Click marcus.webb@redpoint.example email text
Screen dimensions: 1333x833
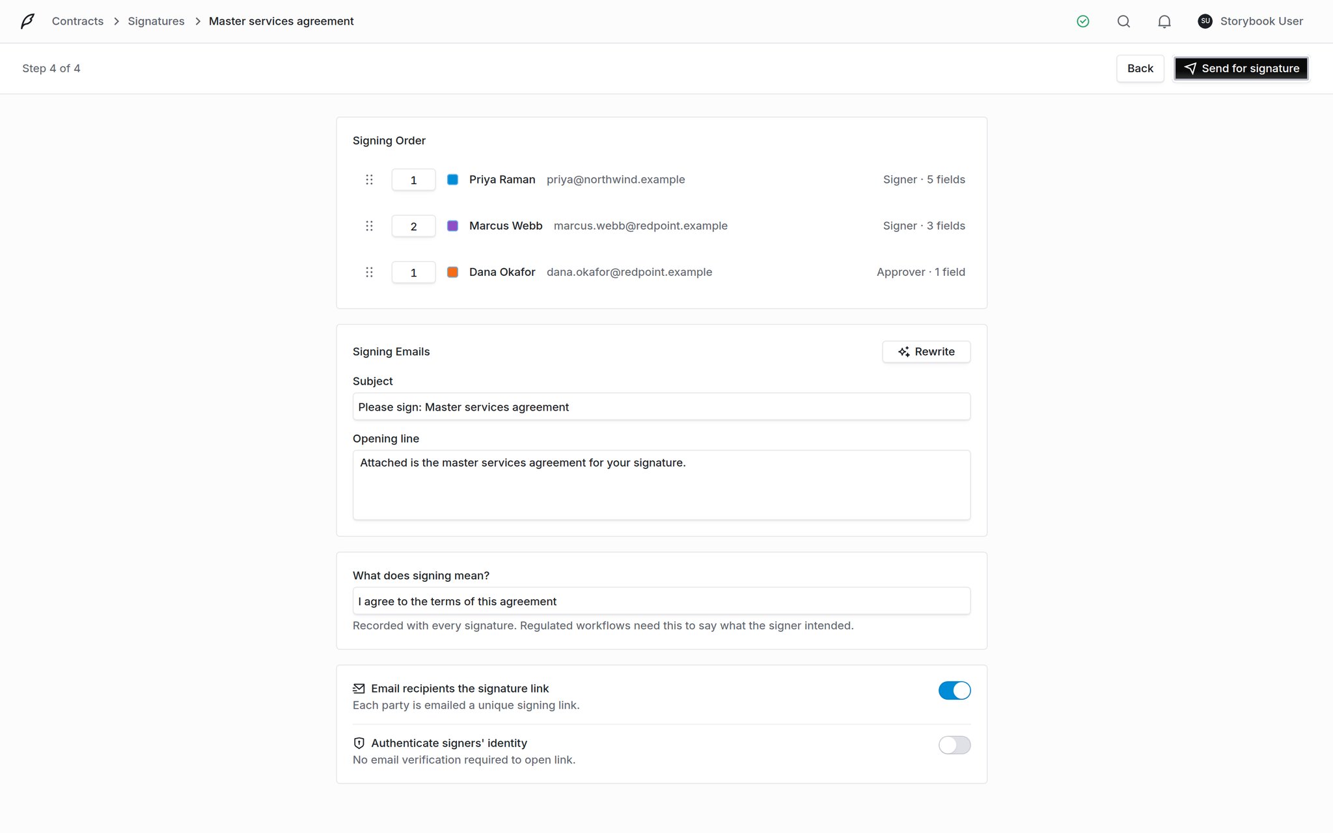640,226
